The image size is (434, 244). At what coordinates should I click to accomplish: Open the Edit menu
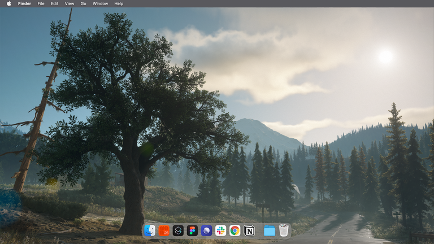(54, 3)
